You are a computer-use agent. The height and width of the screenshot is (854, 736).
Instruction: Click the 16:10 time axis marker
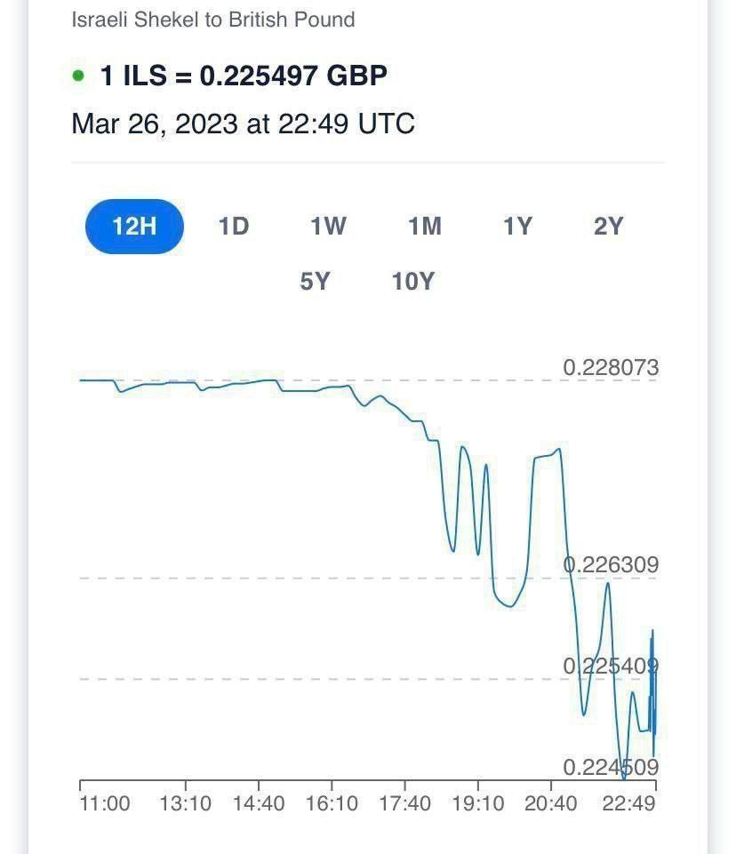[x=332, y=804]
